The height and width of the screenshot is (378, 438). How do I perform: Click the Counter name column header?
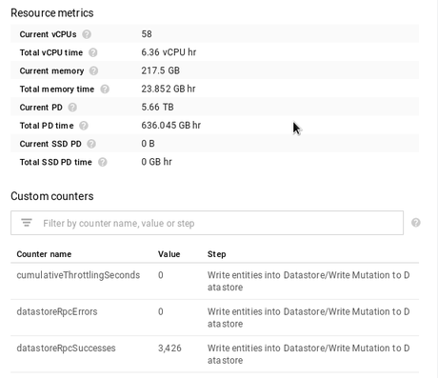pyautogui.click(x=44, y=254)
